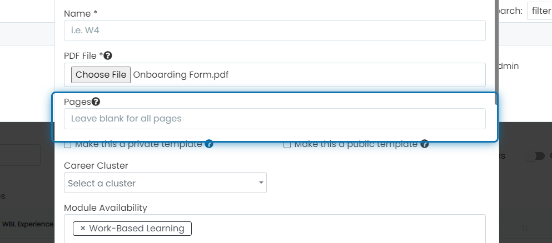Remove the Work-Based Learning tag

83,228
